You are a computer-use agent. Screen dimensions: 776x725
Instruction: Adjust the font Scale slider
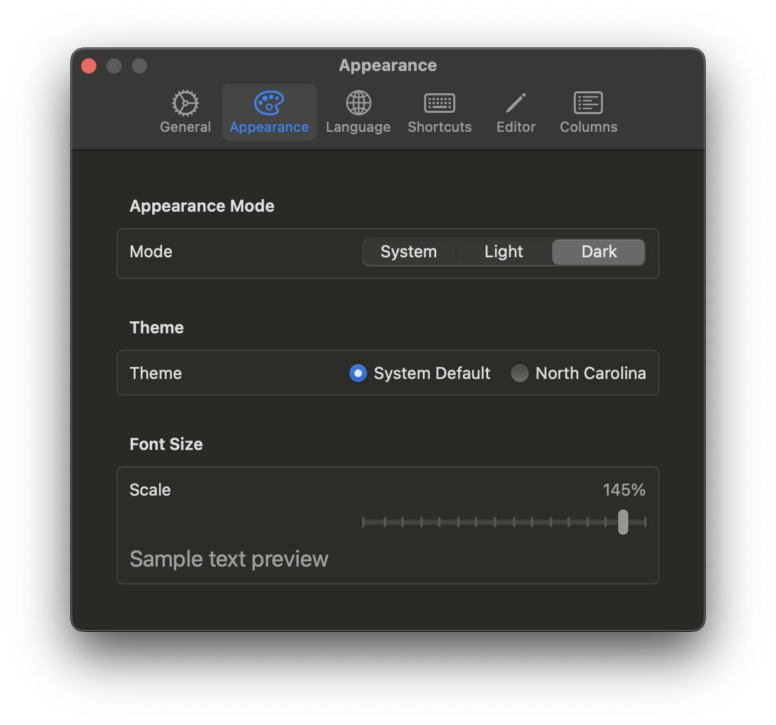[x=623, y=522]
